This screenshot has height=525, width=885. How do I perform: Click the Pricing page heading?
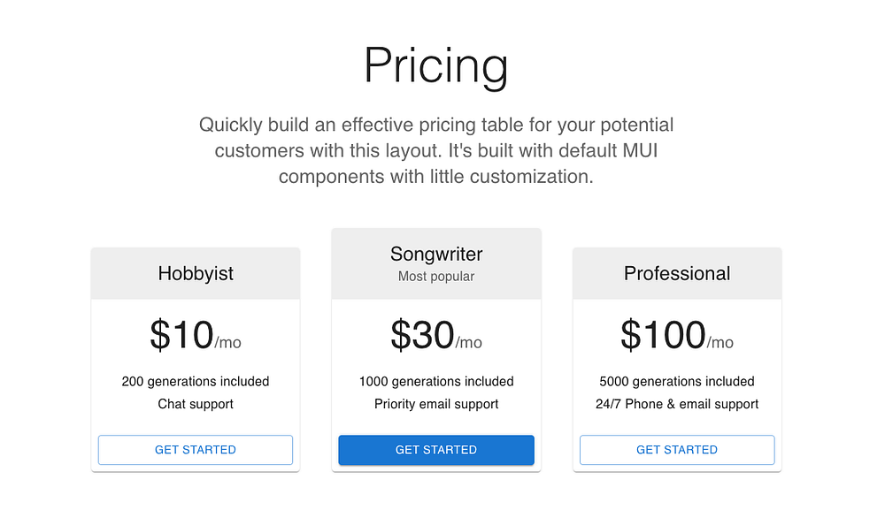click(436, 65)
